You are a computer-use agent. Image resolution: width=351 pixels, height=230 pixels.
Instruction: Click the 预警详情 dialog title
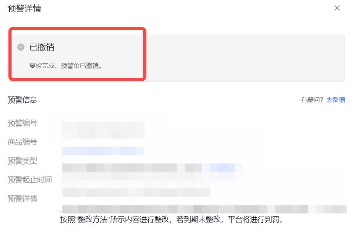(x=24, y=8)
